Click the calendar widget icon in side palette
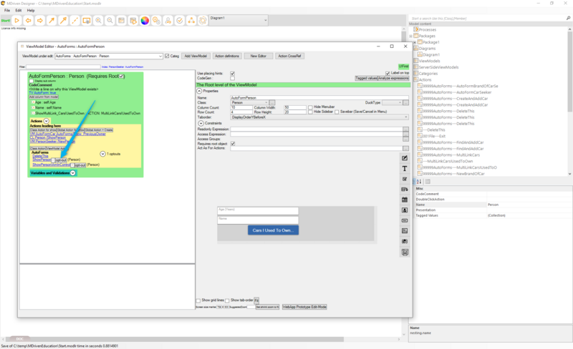 pos(405,200)
